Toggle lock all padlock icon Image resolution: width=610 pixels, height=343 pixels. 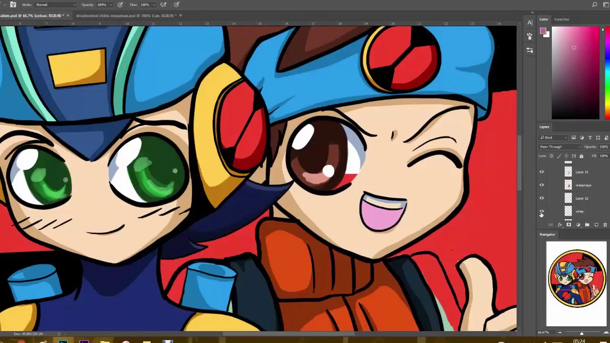581,156
